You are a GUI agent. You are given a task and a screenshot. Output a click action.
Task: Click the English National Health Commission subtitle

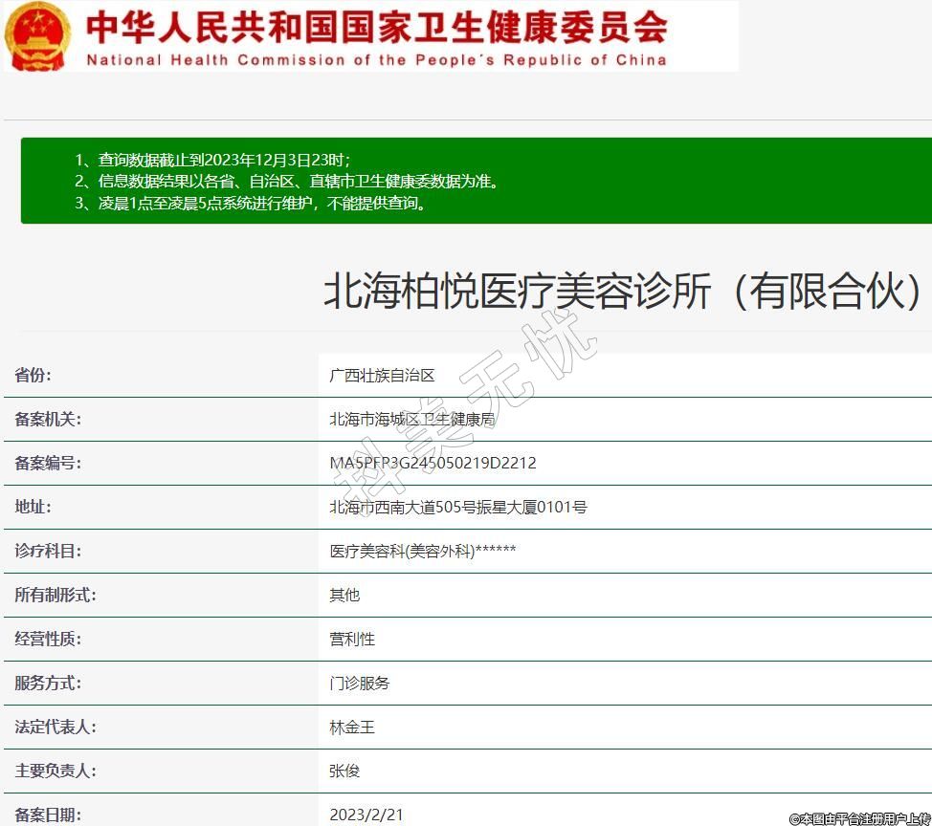376,59
